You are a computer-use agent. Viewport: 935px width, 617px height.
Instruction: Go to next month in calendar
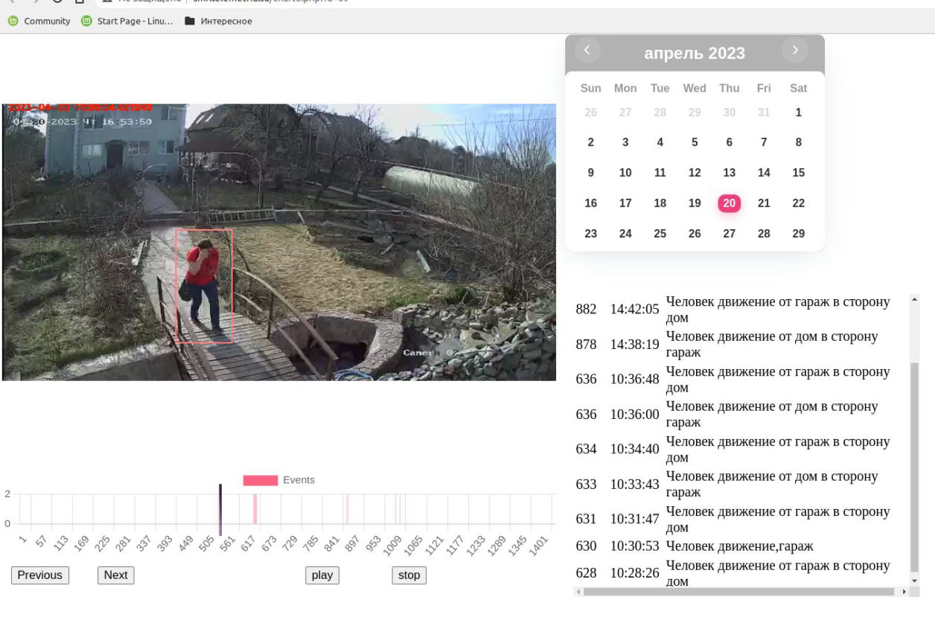(x=795, y=50)
